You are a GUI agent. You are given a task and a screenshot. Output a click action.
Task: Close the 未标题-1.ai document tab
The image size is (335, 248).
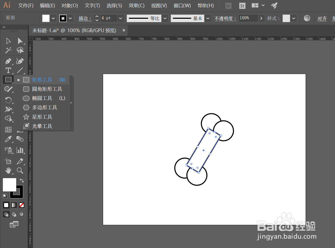coord(124,30)
